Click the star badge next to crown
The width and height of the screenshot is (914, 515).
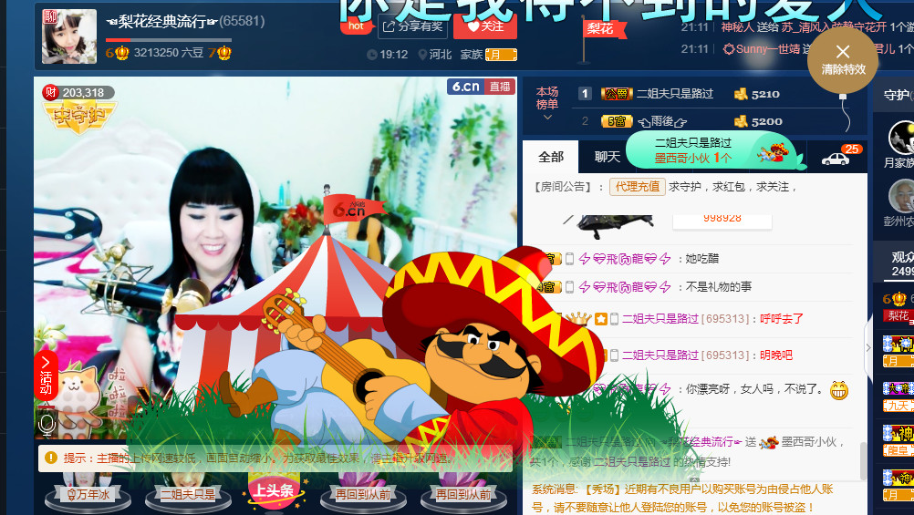(x=601, y=319)
